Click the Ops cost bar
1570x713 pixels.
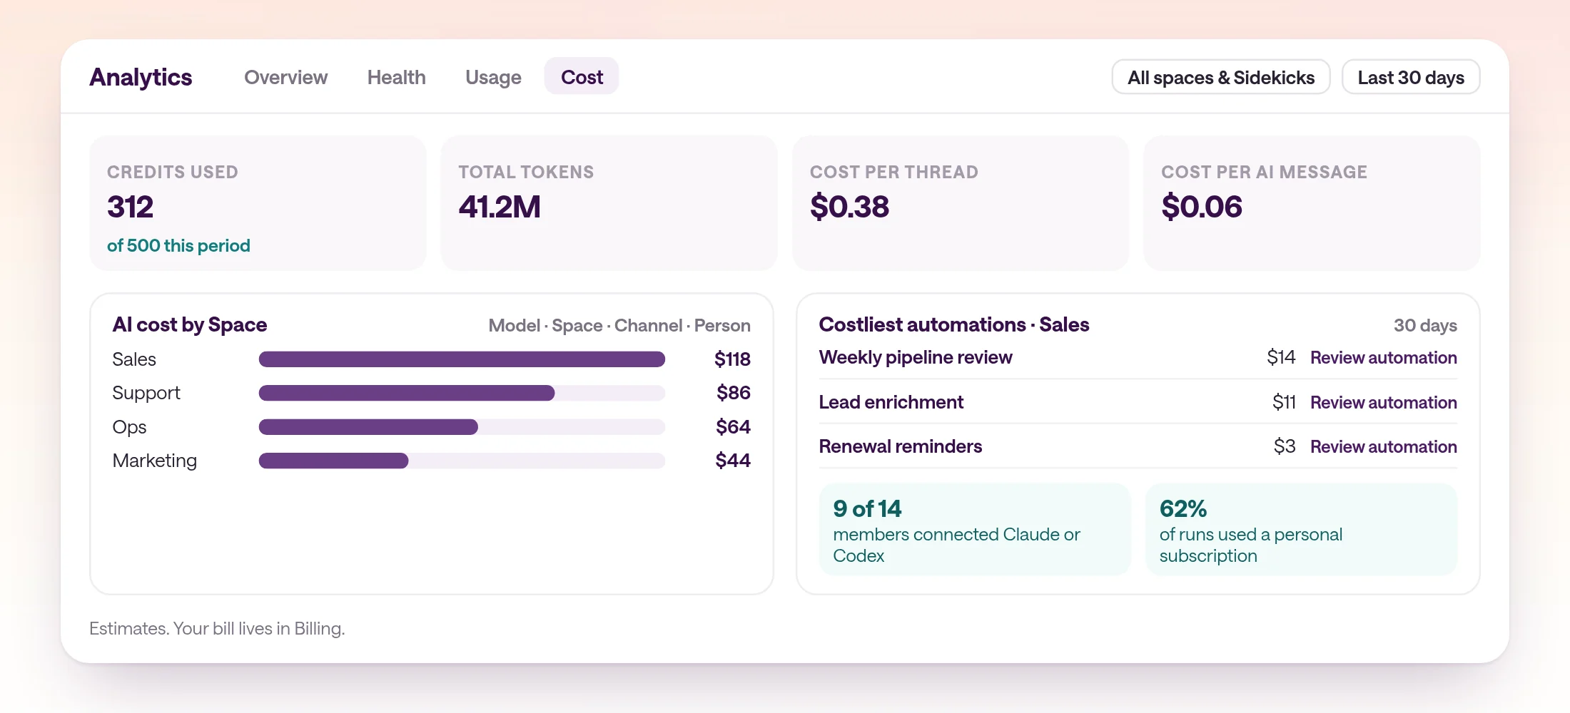point(462,427)
